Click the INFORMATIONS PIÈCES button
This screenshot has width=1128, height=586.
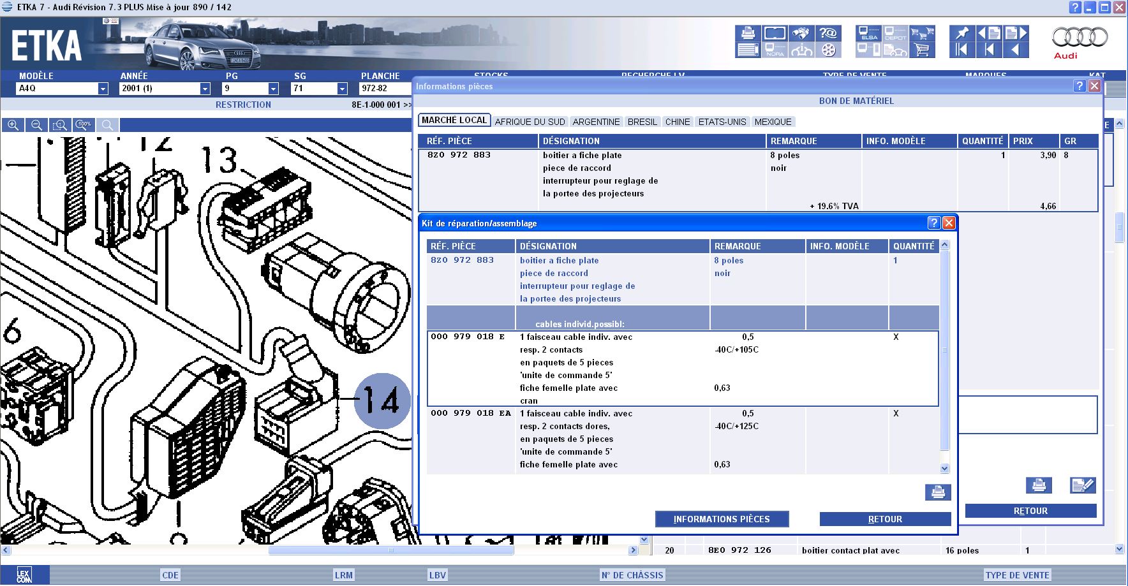pos(722,519)
